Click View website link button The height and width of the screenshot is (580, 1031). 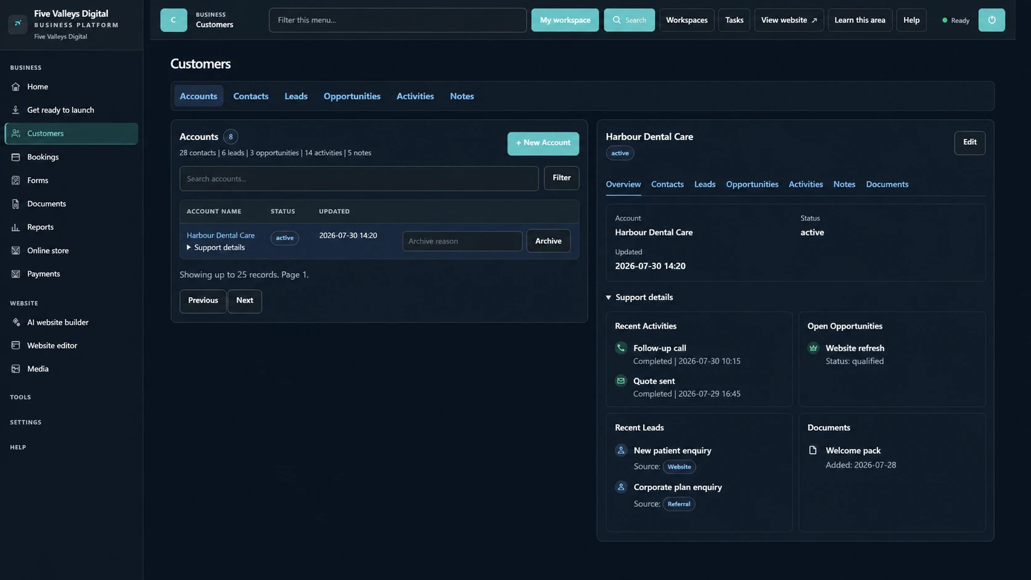coord(789,20)
